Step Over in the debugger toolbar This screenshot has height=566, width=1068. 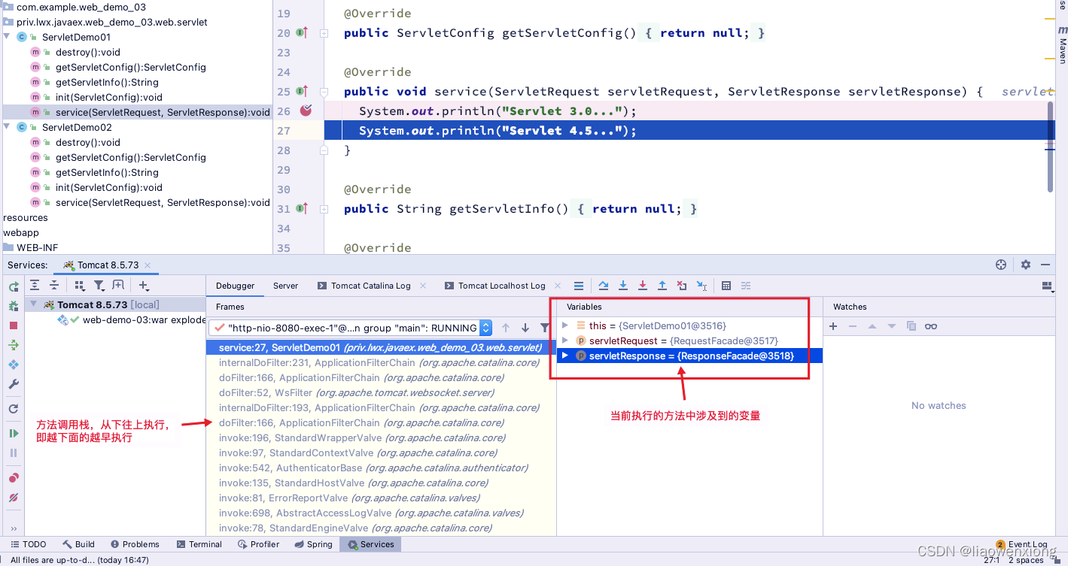click(604, 286)
